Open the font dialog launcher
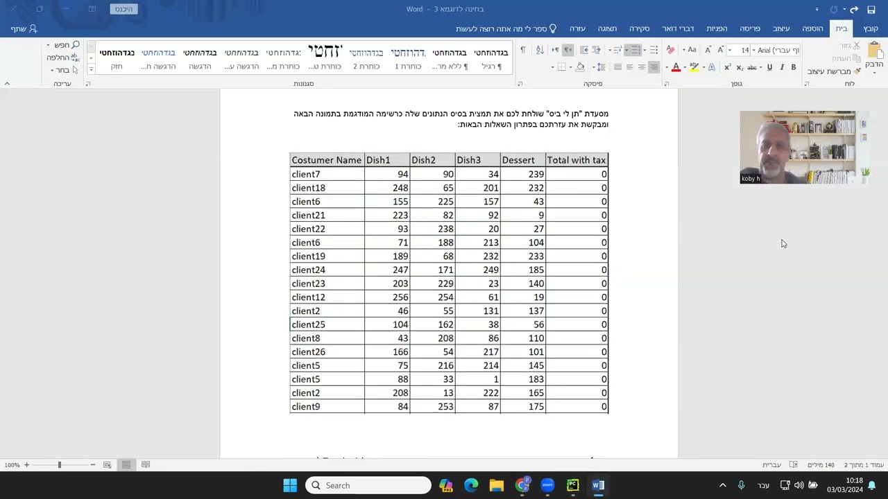The height and width of the screenshot is (499, 888). [x=666, y=84]
